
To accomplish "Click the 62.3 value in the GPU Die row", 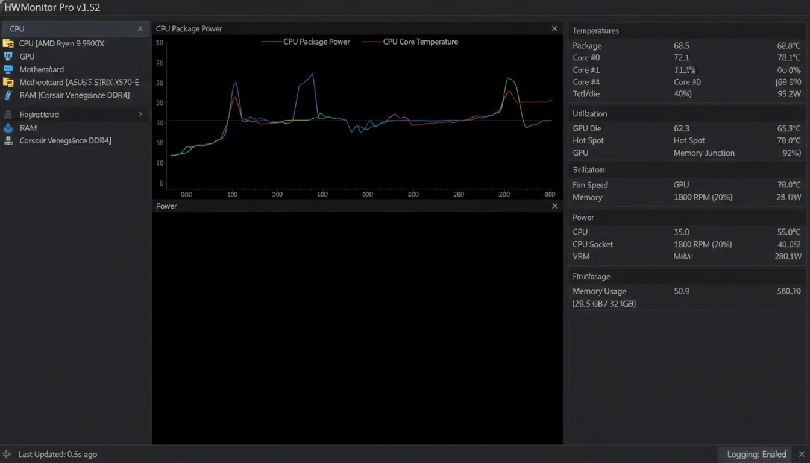I will (x=682, y=128).
